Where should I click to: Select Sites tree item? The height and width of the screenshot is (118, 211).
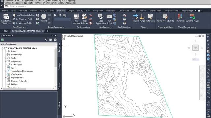click(x=13, y=68)
